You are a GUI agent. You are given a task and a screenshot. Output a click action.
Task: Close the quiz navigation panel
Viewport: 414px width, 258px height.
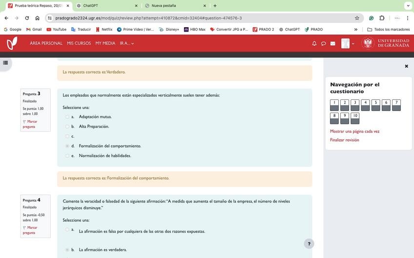406,66
